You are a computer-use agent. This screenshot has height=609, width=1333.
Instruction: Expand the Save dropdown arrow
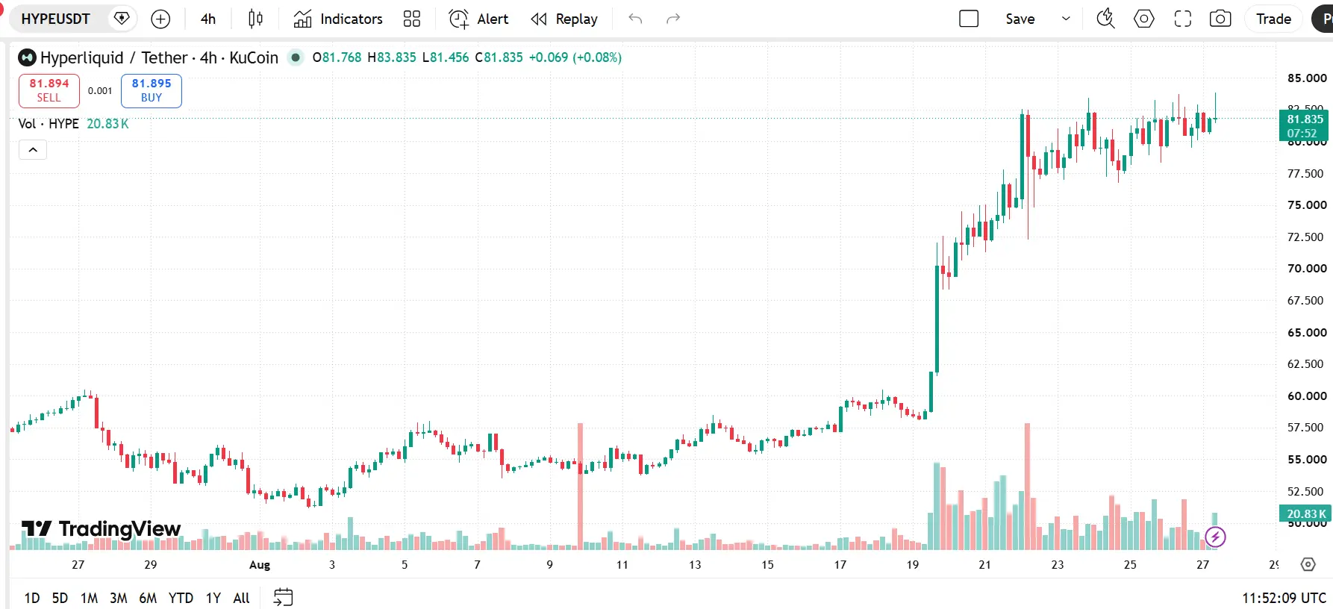[1066, 19]
